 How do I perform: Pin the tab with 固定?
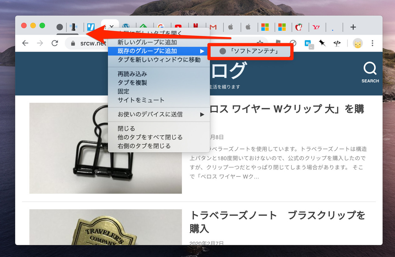(x=159, y=91)
